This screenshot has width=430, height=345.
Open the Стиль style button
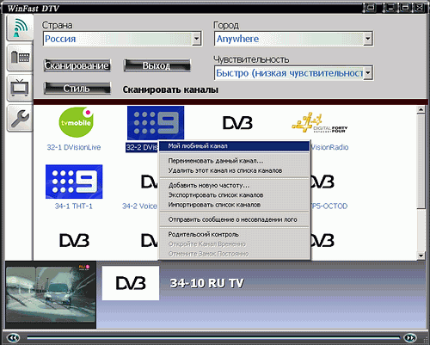click(x=77, y=89)
